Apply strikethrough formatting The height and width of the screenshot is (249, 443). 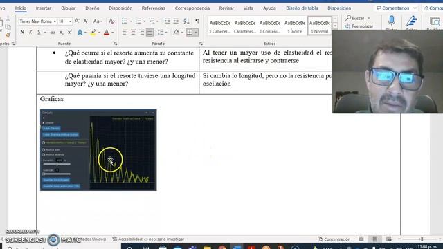click(53, 33)
